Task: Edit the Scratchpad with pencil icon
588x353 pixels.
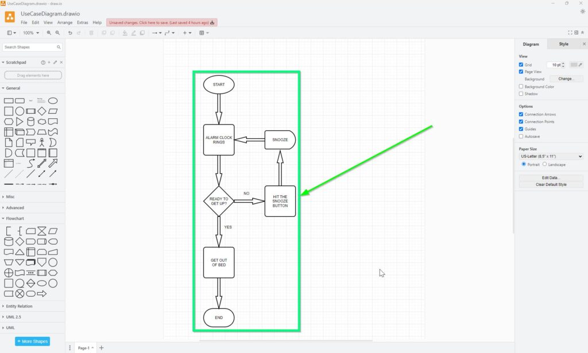Action: click(x=55, y=62)
